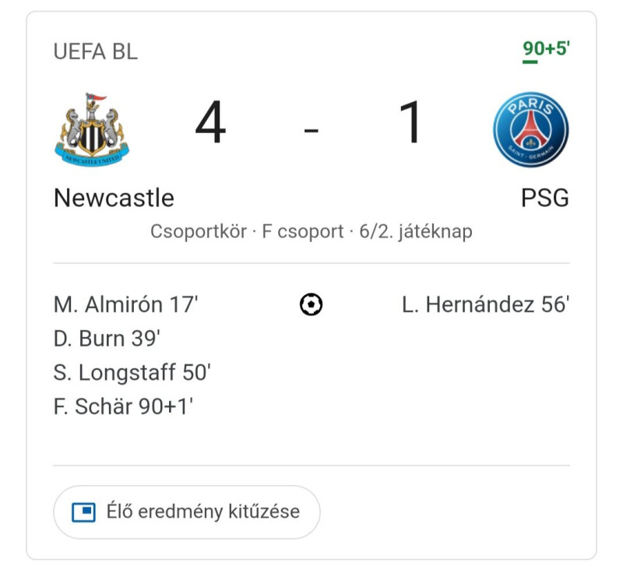623x570 pixels.
Task: Select PSG's score number 1
Action: click(410, 122)
